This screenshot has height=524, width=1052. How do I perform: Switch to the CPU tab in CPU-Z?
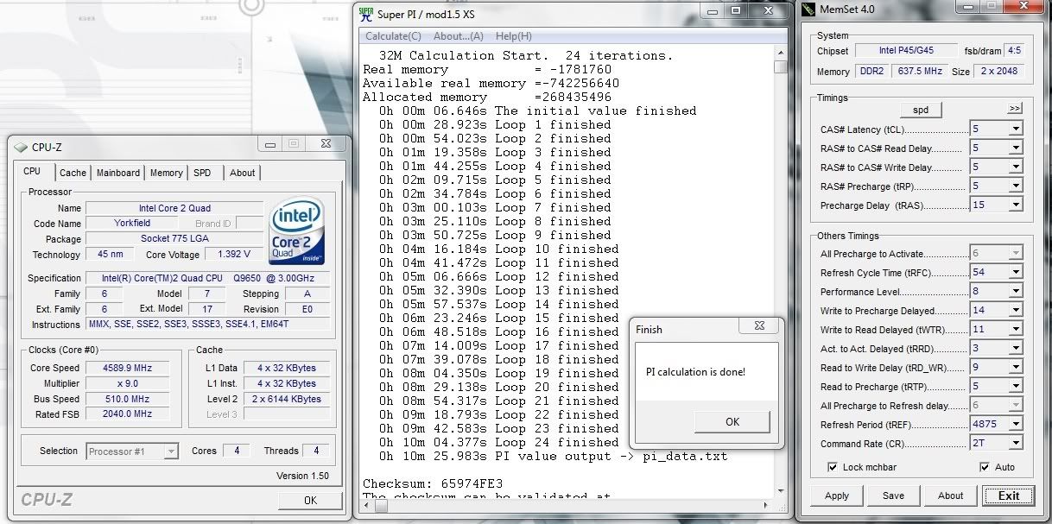(33, 172)
